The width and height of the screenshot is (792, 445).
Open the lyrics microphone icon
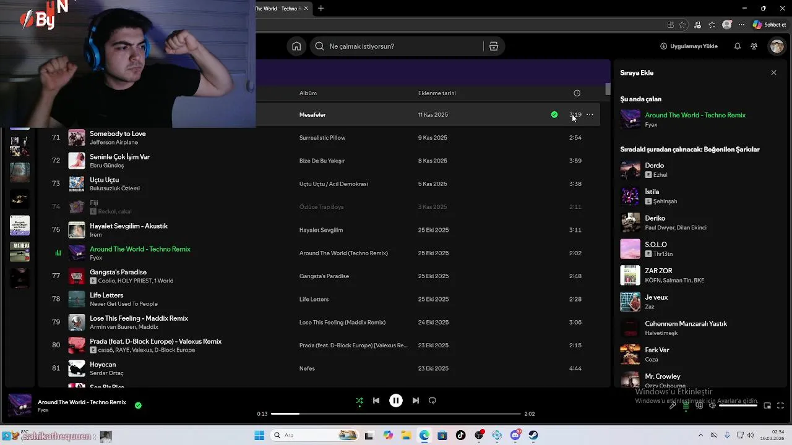click(x=673, y=405)
